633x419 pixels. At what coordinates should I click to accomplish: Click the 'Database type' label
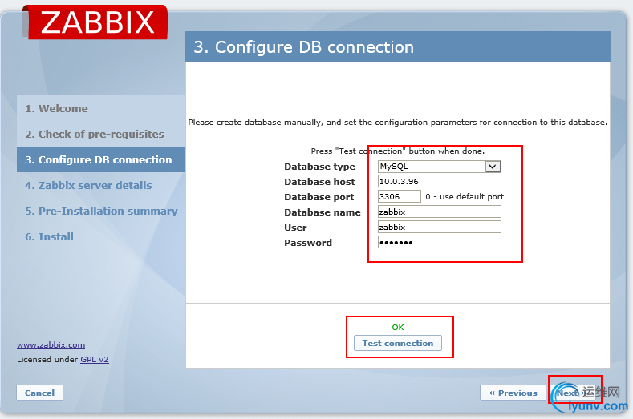(x=319, y=167)
